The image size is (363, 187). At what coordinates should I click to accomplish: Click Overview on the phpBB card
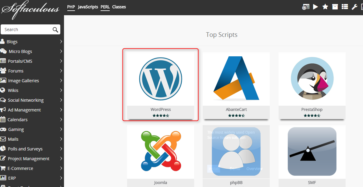tap(254, 169)
